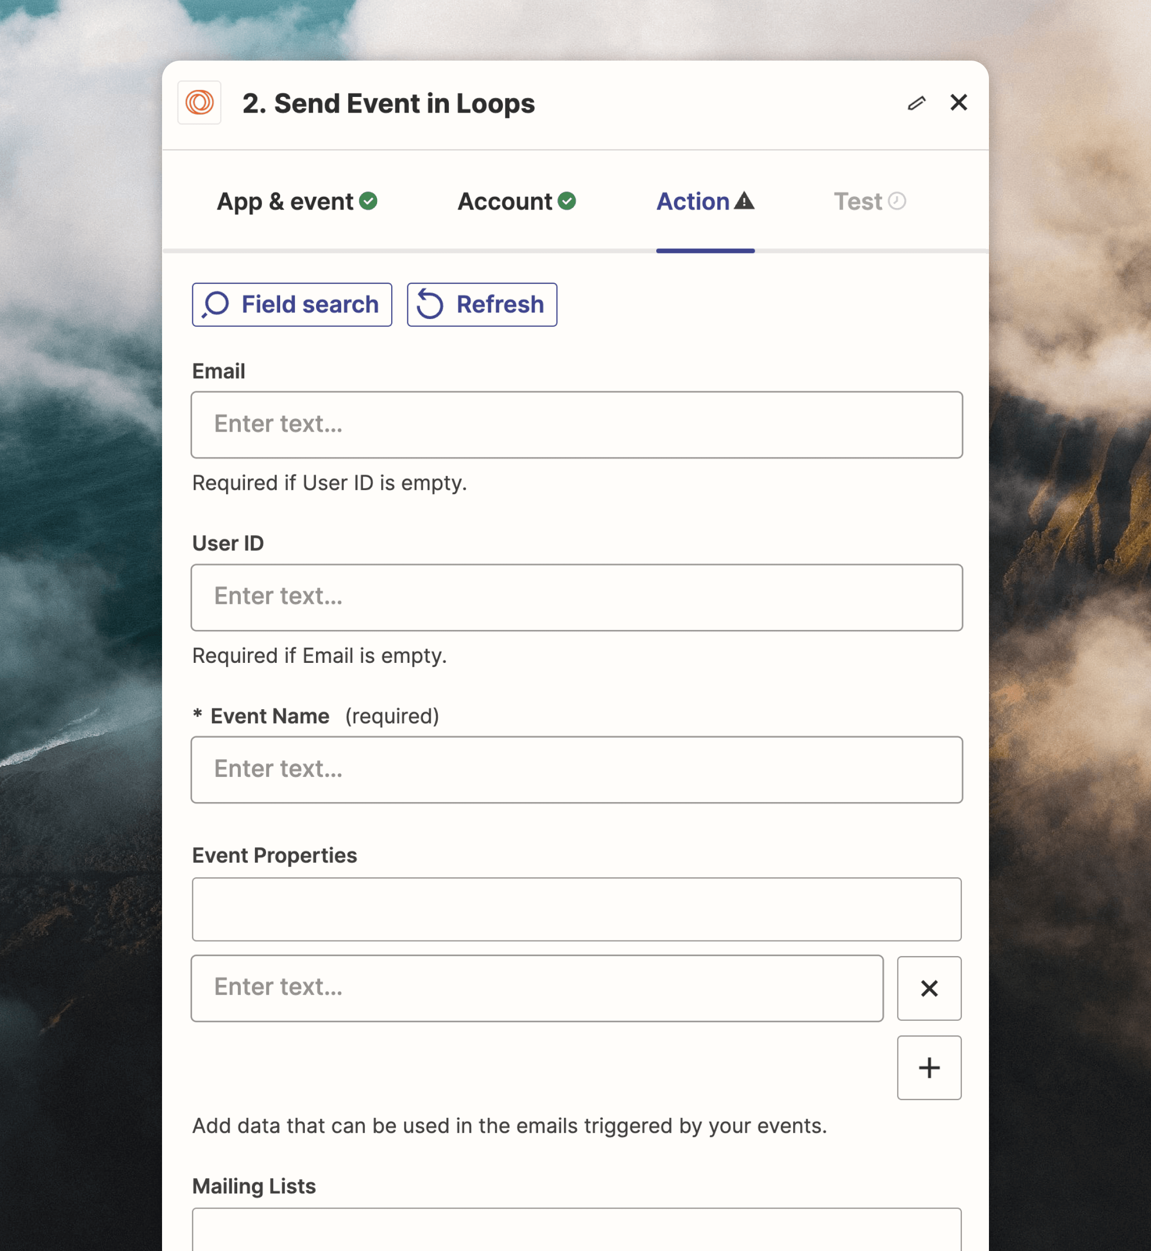The height and width of the screenshot is (1251, 1151).
Task: Refresh the action fields
Action: 482,304
